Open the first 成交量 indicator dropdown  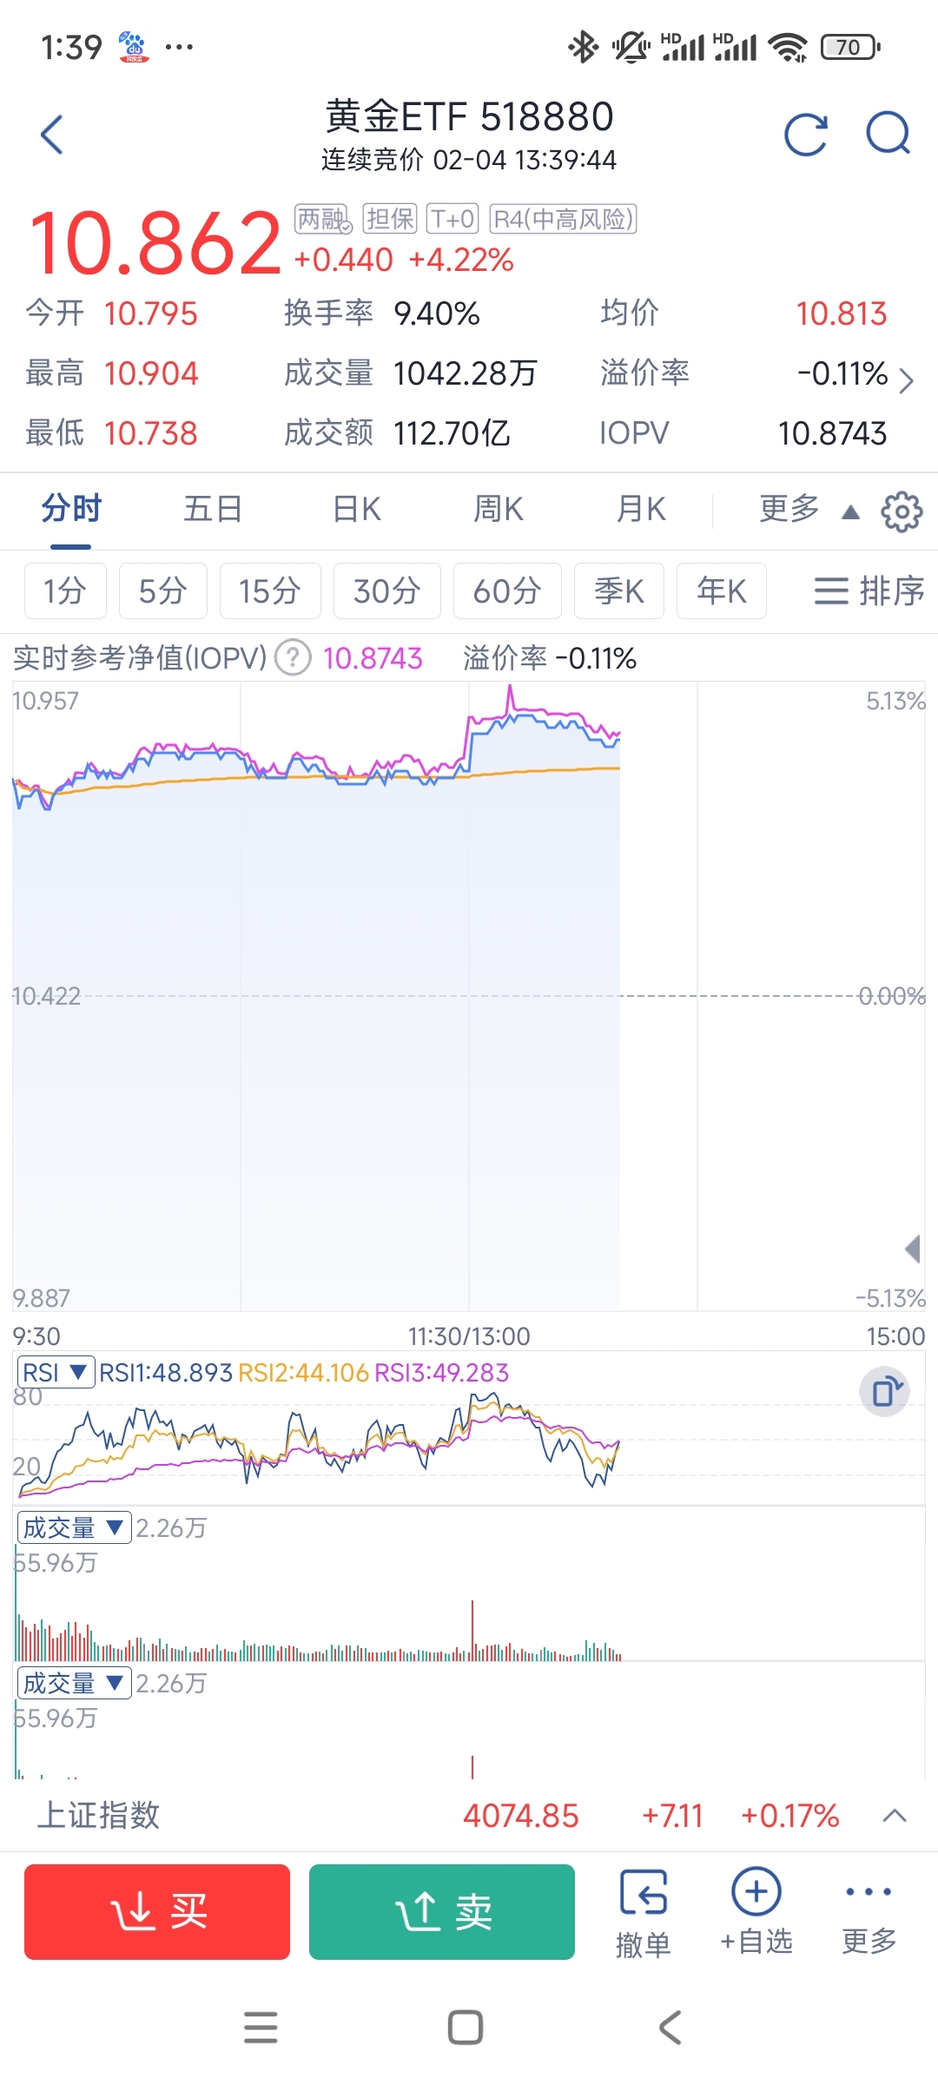(74, 1527)
